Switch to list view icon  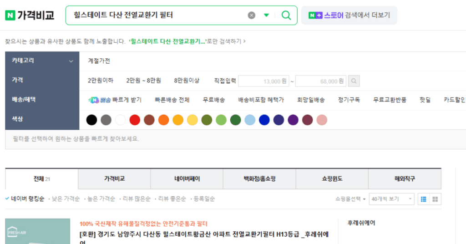click(x=424, y=199)
